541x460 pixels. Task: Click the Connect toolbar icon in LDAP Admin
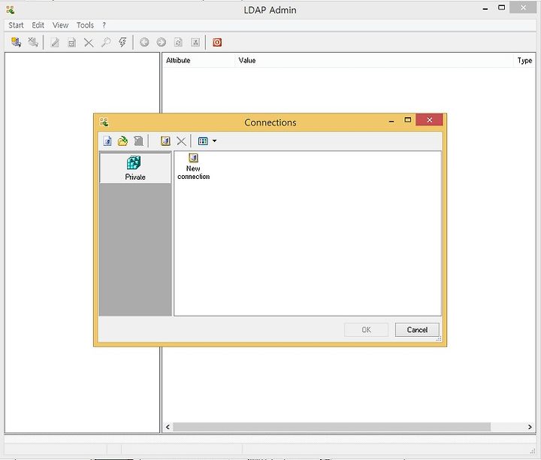[16, 42]
